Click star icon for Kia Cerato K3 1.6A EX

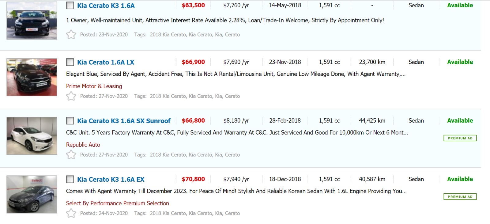coord(71,213)
